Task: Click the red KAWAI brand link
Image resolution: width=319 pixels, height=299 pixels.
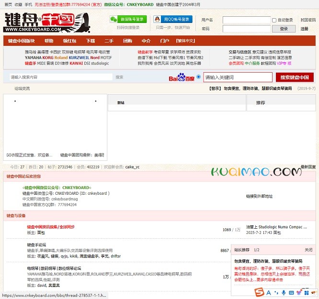Action: click(76, 64)
